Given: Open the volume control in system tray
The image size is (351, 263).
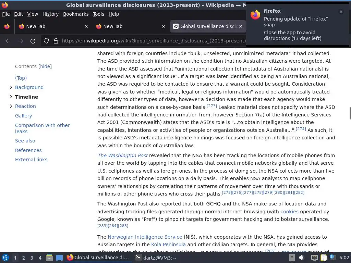Looking at the screenshot, I should click(x=302, y=258).
